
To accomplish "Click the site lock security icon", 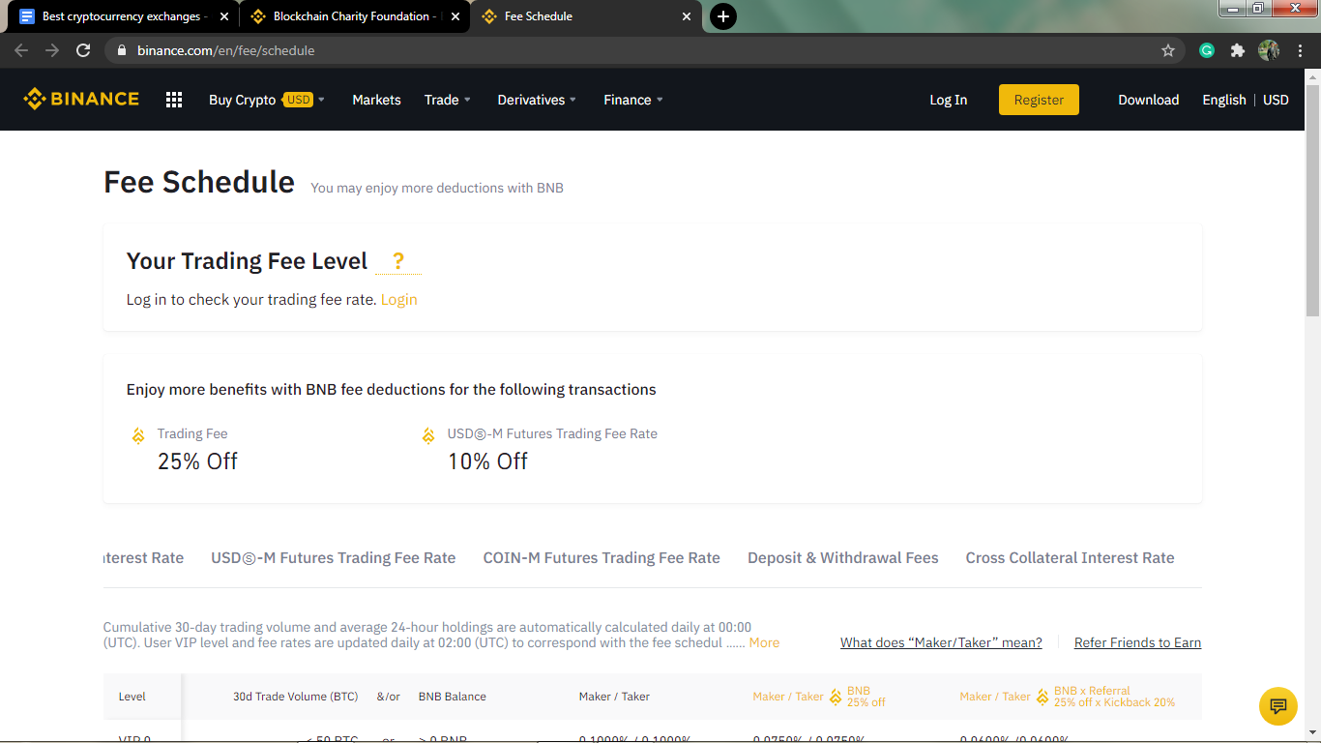I will point(121,50).
